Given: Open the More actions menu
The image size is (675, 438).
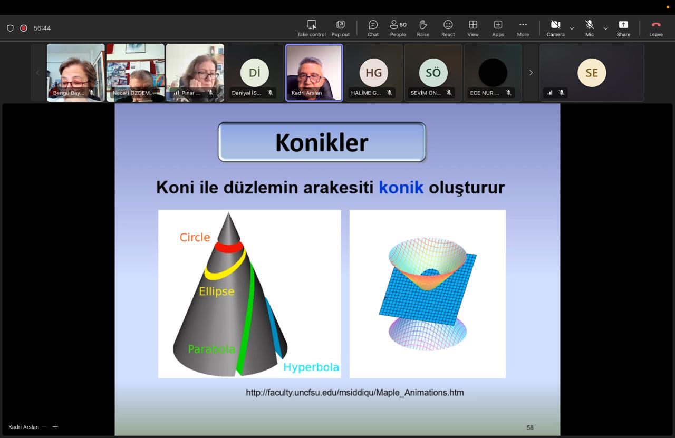Looking at the screenshot, I should coord(523,28).
